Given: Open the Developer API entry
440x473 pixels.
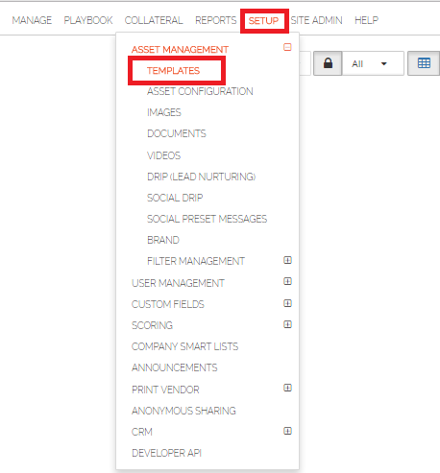Looking at the screenshot, I should 166,453.
